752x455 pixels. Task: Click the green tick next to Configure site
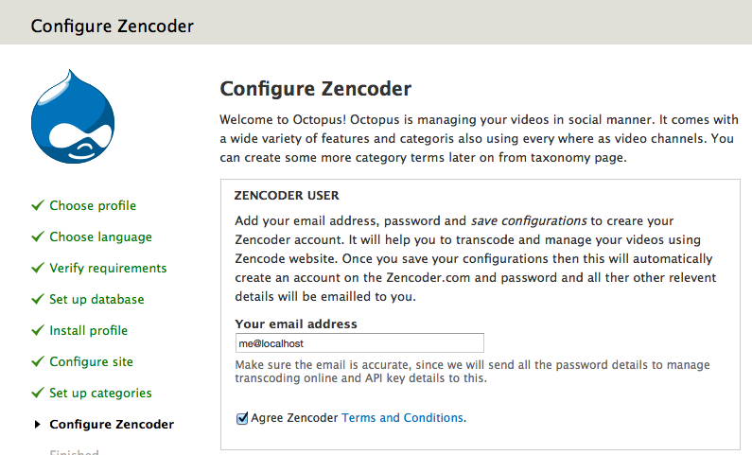tap(38, 361)
